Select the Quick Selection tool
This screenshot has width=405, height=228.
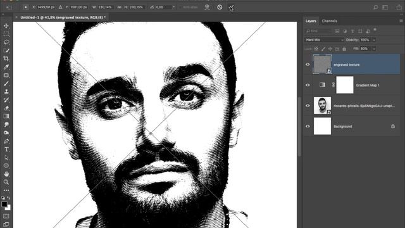coord(6,51)
